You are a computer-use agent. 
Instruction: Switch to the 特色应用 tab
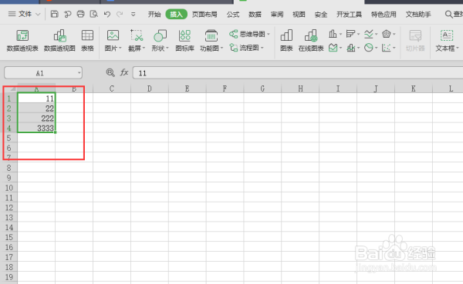[x=384, y=14]
